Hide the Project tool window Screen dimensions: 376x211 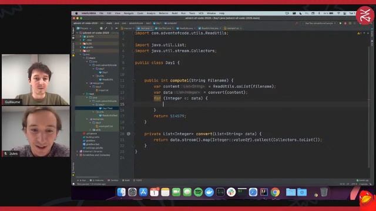point(116,28)
